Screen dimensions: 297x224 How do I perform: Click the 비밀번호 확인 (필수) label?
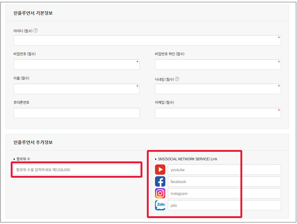point(169,54)
